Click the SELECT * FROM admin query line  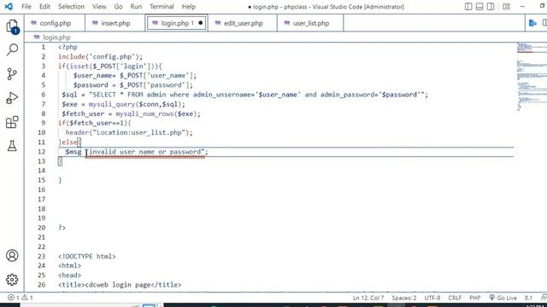pyautogui.click(x=245, y=95)
